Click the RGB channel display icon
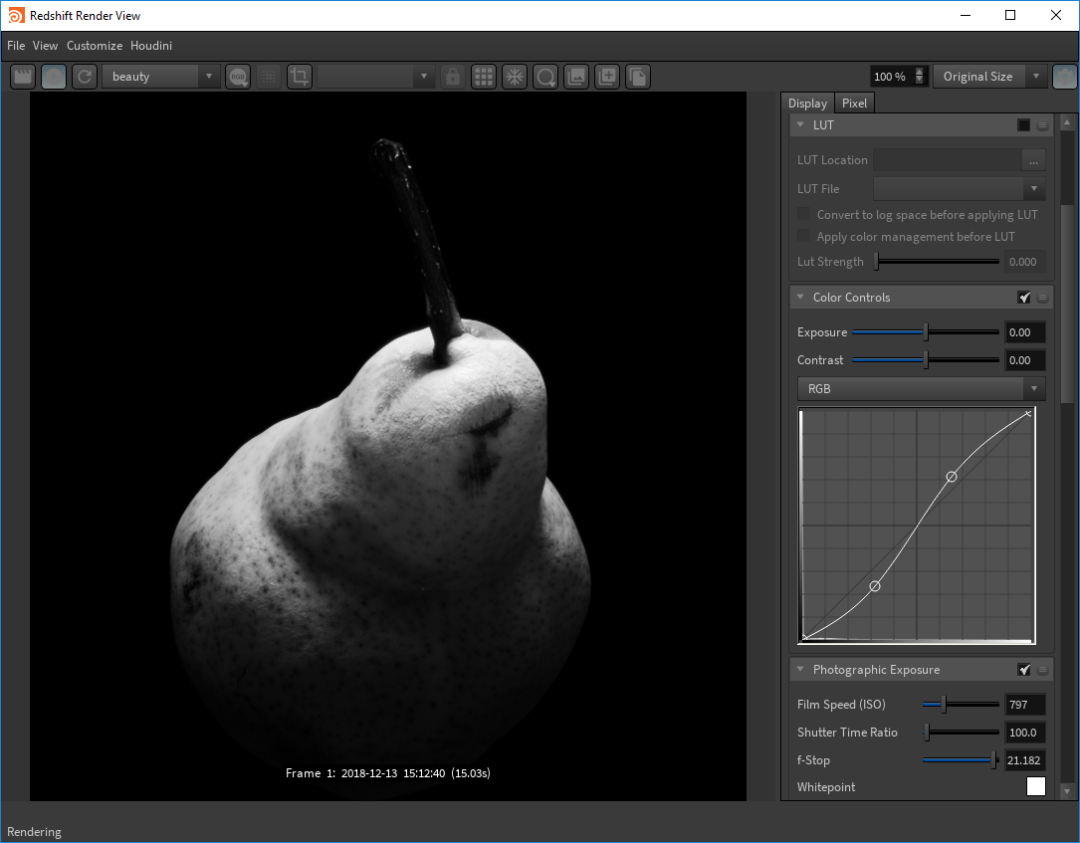The width and height of the screenshot is (1080, 843). [238, 77]
